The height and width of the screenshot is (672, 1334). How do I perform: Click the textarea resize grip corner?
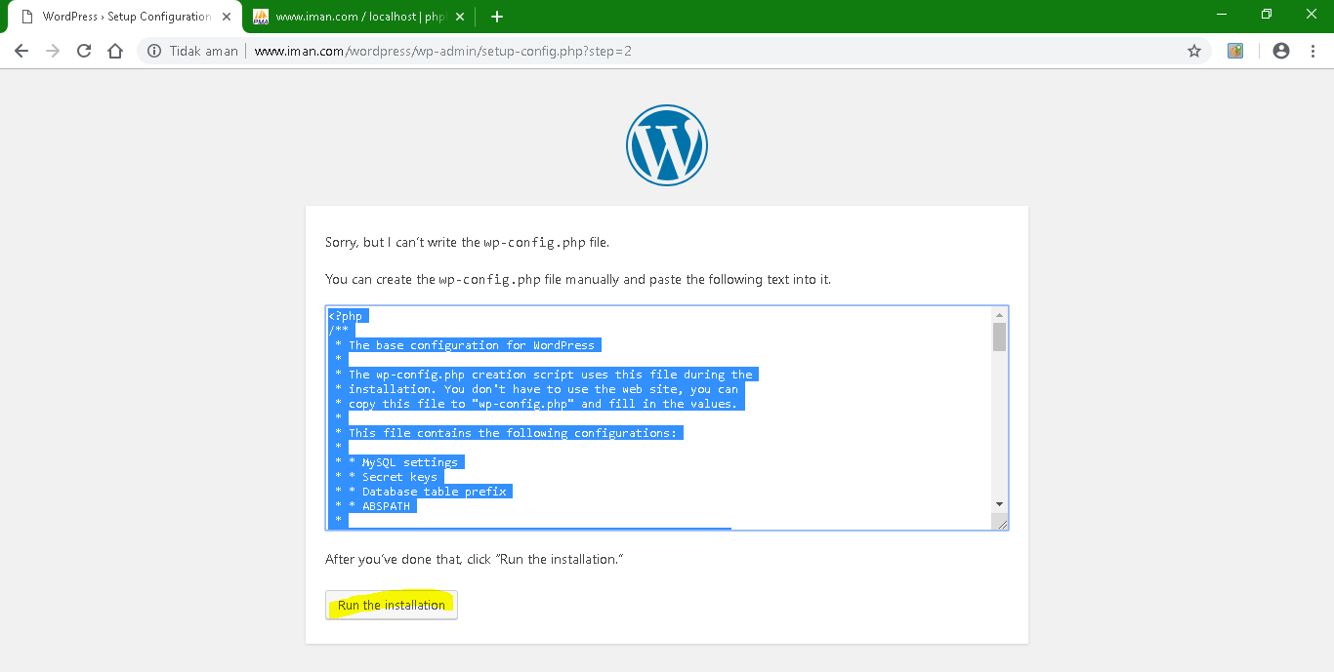(x=1000, y=522)
